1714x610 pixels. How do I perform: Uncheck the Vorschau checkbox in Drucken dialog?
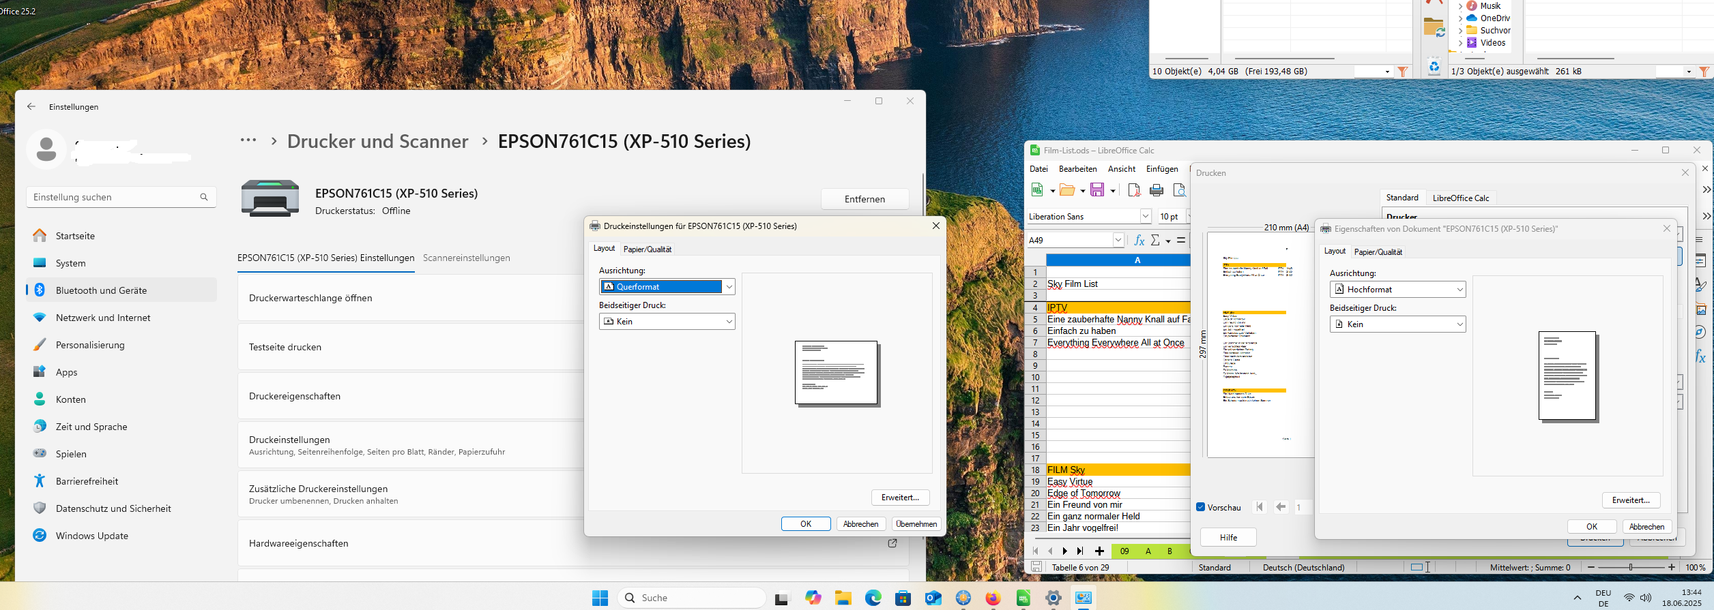(1200, 507)
